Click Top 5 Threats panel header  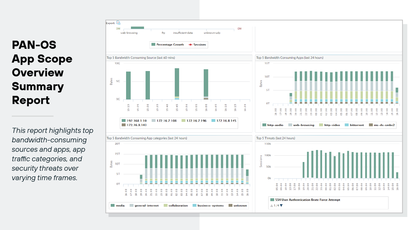[x=276, y=138]
